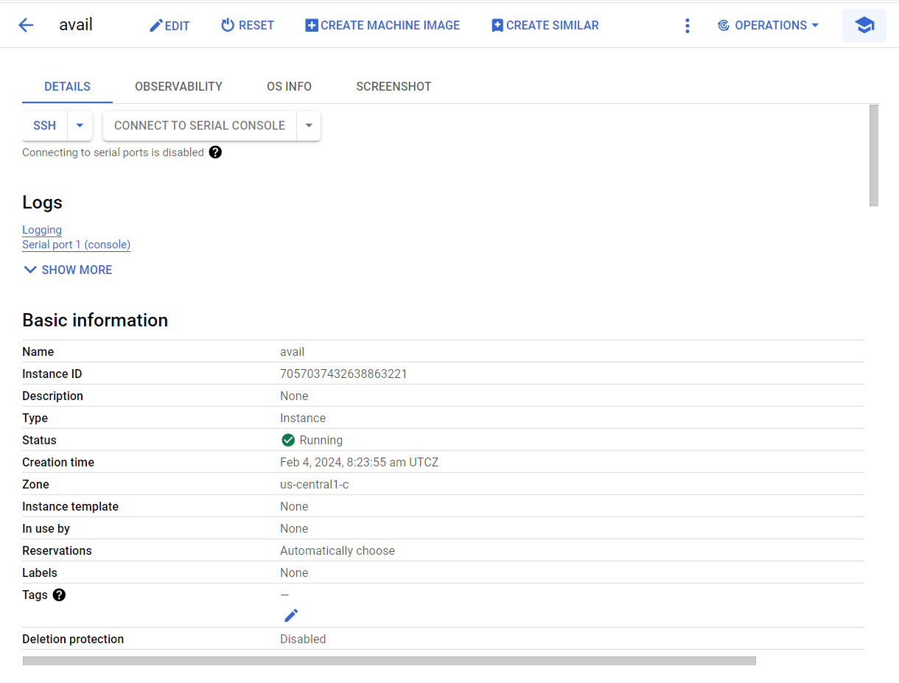Open the graduation cap learn panel
899x683 pixels.
pos(864,25)
